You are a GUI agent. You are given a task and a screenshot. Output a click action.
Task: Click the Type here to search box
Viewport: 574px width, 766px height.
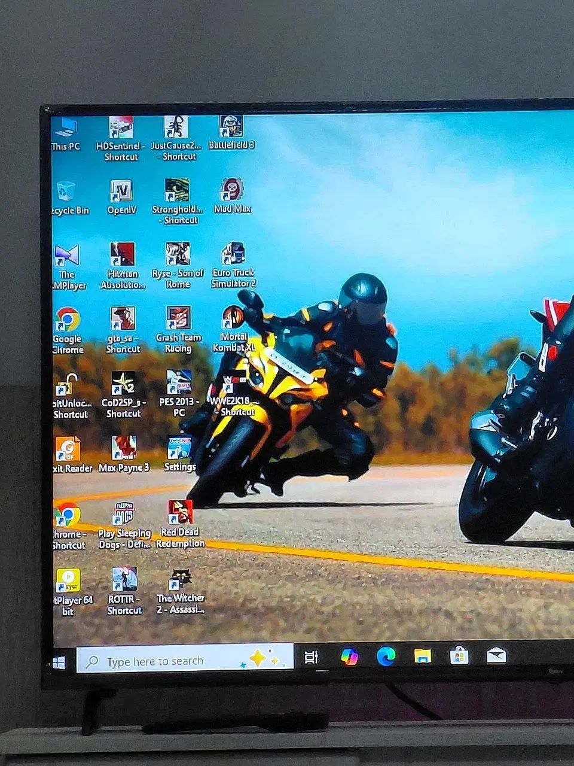pyautogui.click(x=185, y=659)
